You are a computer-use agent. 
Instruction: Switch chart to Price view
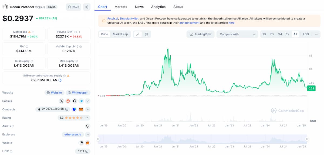click(x=104, y=34)
